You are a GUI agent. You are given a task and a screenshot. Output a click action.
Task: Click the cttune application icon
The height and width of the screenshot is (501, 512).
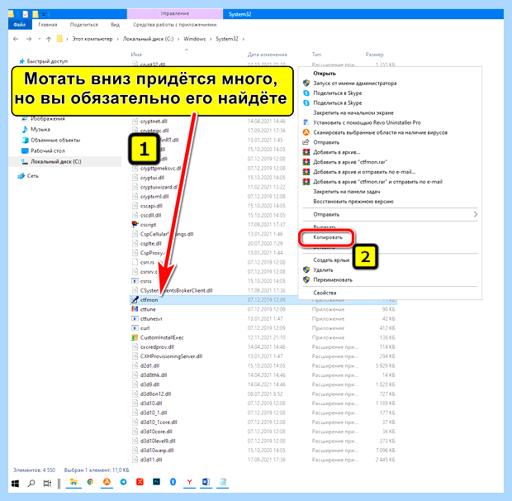(135, 309)
